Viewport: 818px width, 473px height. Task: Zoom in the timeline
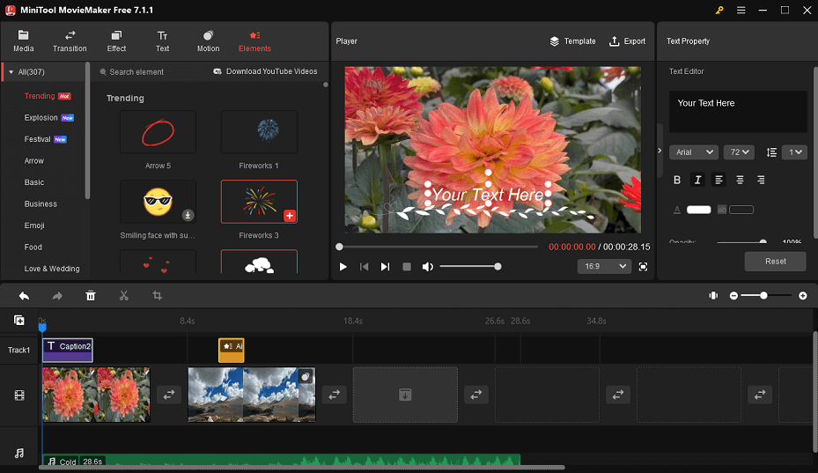[x=803, y=296]
